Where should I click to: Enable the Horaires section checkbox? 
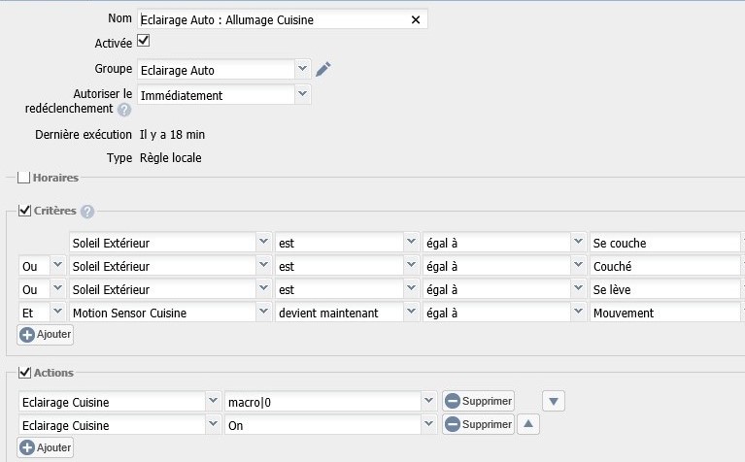click(x=23, y=178)
